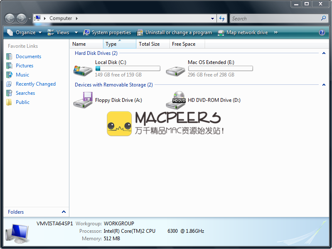Image resolution: width=332 pixels, height=249 pixels.
Task: Click the Map network drive icon
Action: (x=221, y=32)
